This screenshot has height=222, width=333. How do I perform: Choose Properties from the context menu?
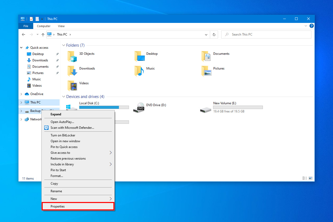pos(58,206)
